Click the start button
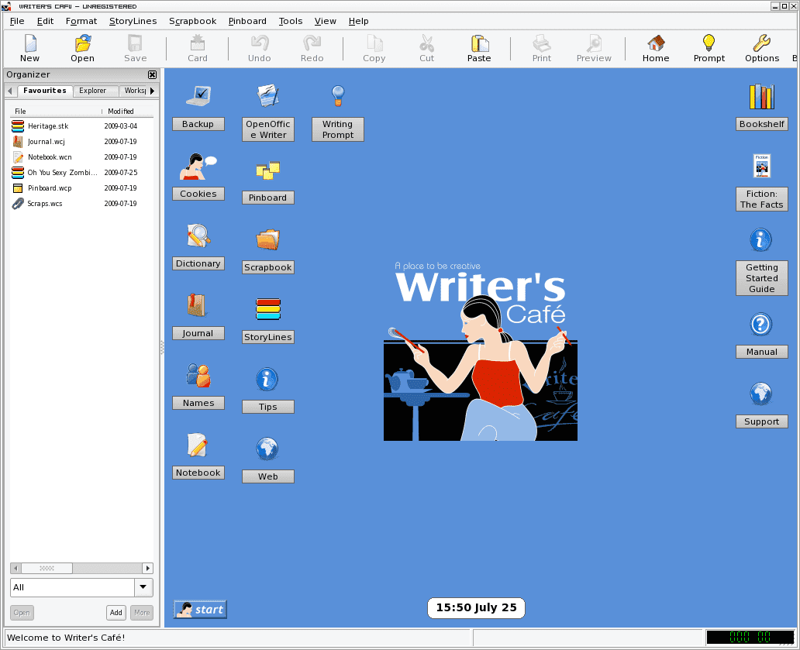Image resolution: width=800 pixels, height=650 pixels. tap(201, 609)
